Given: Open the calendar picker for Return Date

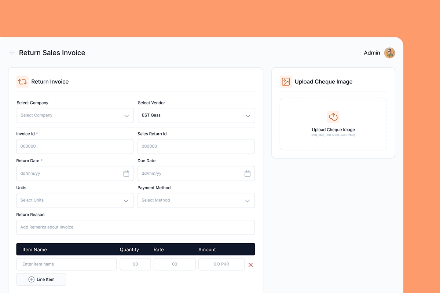Looking at the screenshot, I should 126,173.
